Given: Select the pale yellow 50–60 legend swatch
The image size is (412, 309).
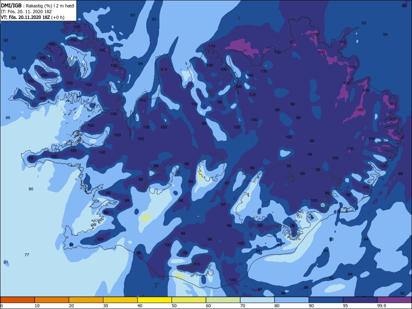Looking at the screenshot, I should [189, 300].
